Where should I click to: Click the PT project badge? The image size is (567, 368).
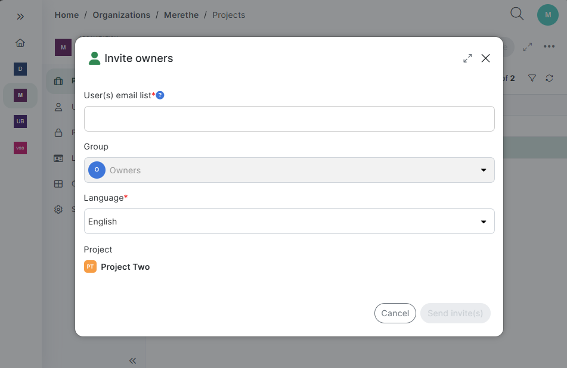pos(91,267)
